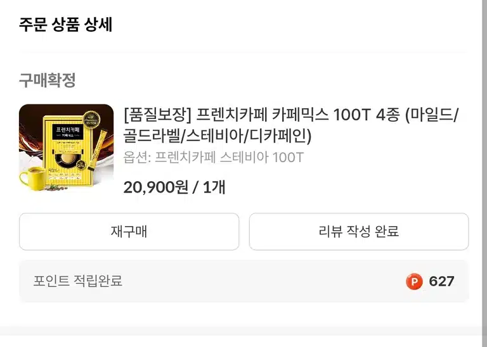Click the 리뷰 작성 완료 button

tap(359, 232)
